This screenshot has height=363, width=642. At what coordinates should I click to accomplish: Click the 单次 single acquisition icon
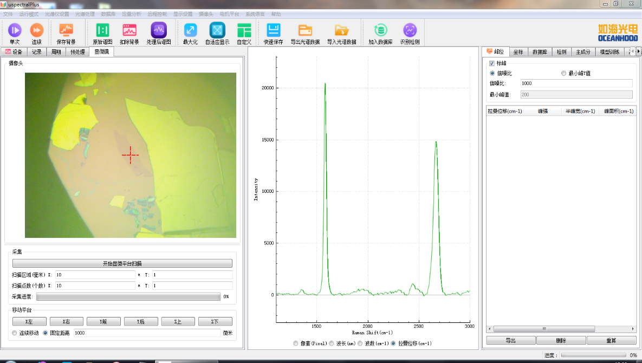pos(15,30)
